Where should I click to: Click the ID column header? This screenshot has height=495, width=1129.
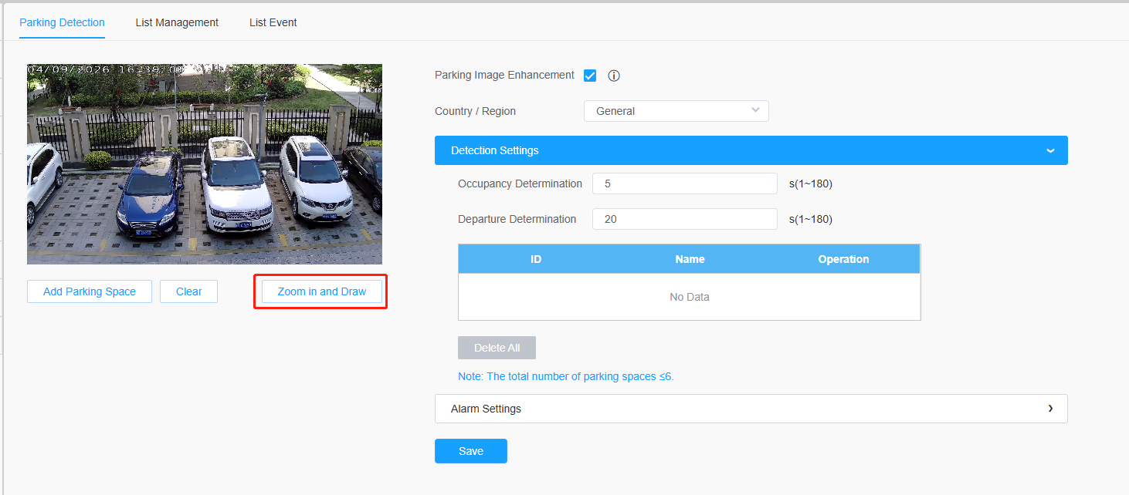click(536, 259)
